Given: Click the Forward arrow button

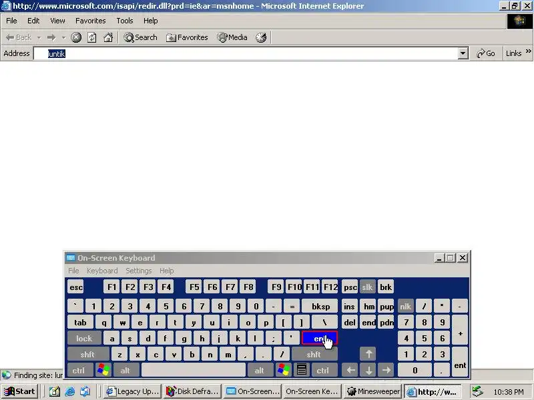Looking at the screenshot, I should click(x=51, y=37).
